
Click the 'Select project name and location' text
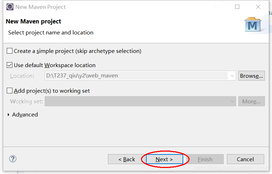tap(51, 33)
